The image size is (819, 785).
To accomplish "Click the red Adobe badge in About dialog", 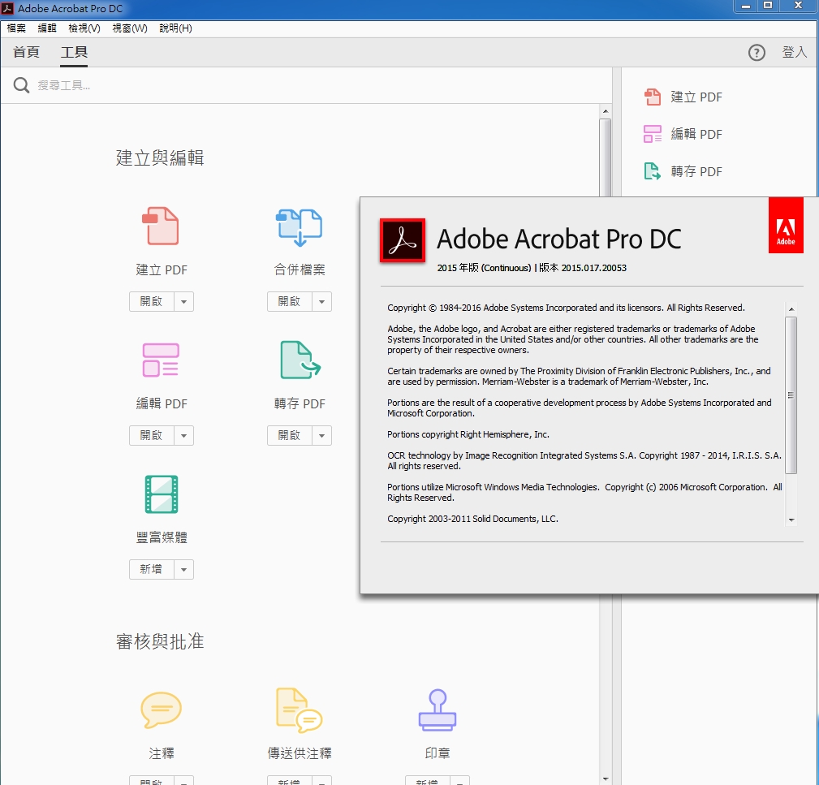I will coord(786,225).
